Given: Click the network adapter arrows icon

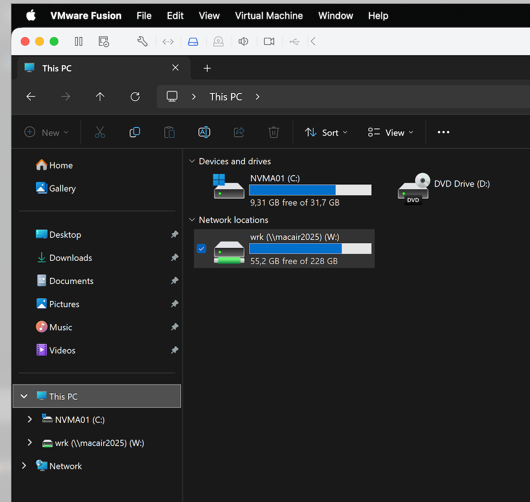Looking at the screenshot, I should [168, 41].
